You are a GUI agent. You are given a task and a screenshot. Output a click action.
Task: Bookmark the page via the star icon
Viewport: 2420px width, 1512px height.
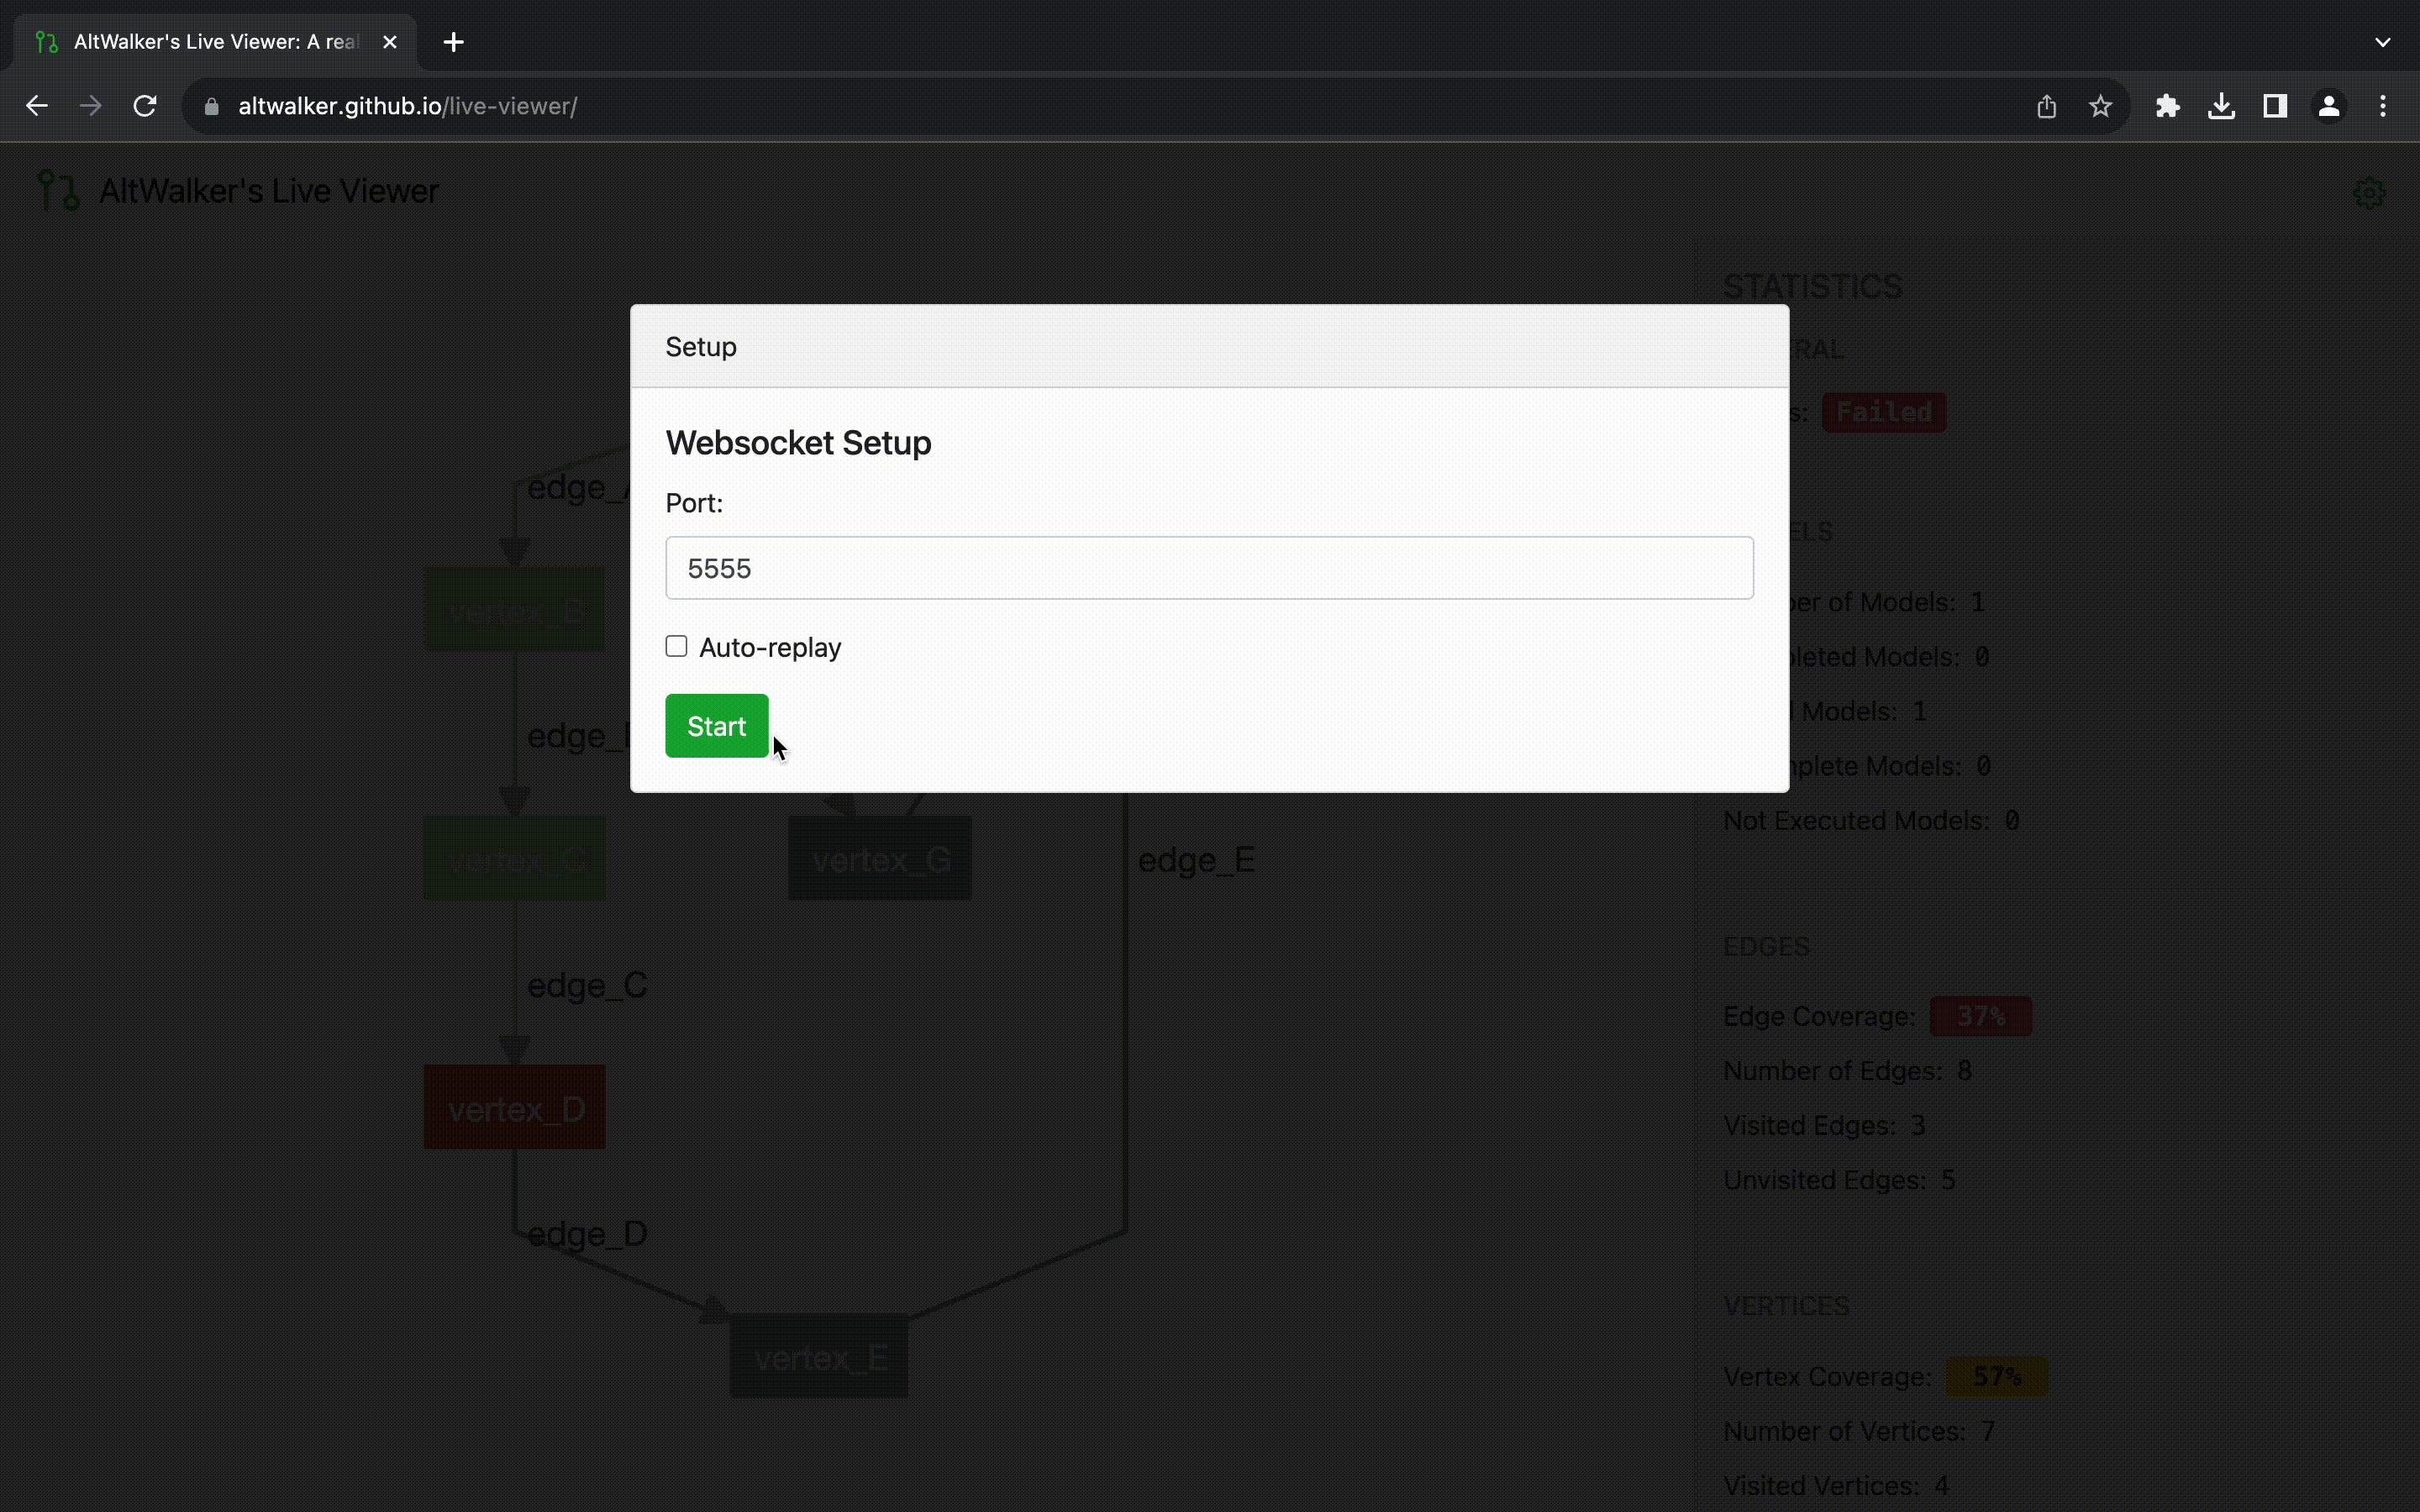click(x=2100, y=105)
